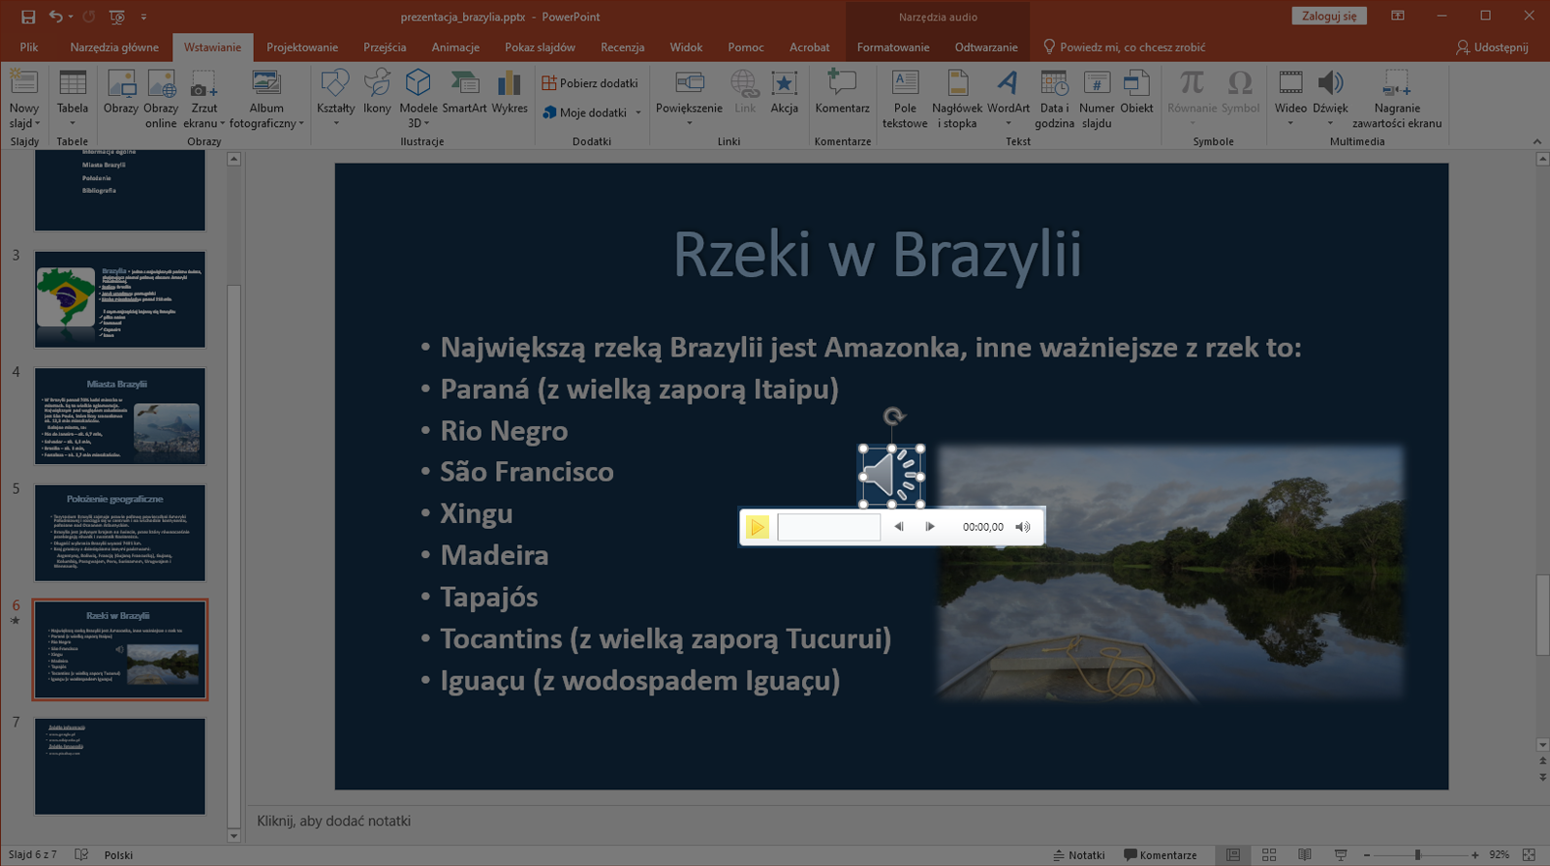1550x866 pixels.
Task: Insert Numer slajdu
Action: pyautogui.click(x=1097, y=99)
